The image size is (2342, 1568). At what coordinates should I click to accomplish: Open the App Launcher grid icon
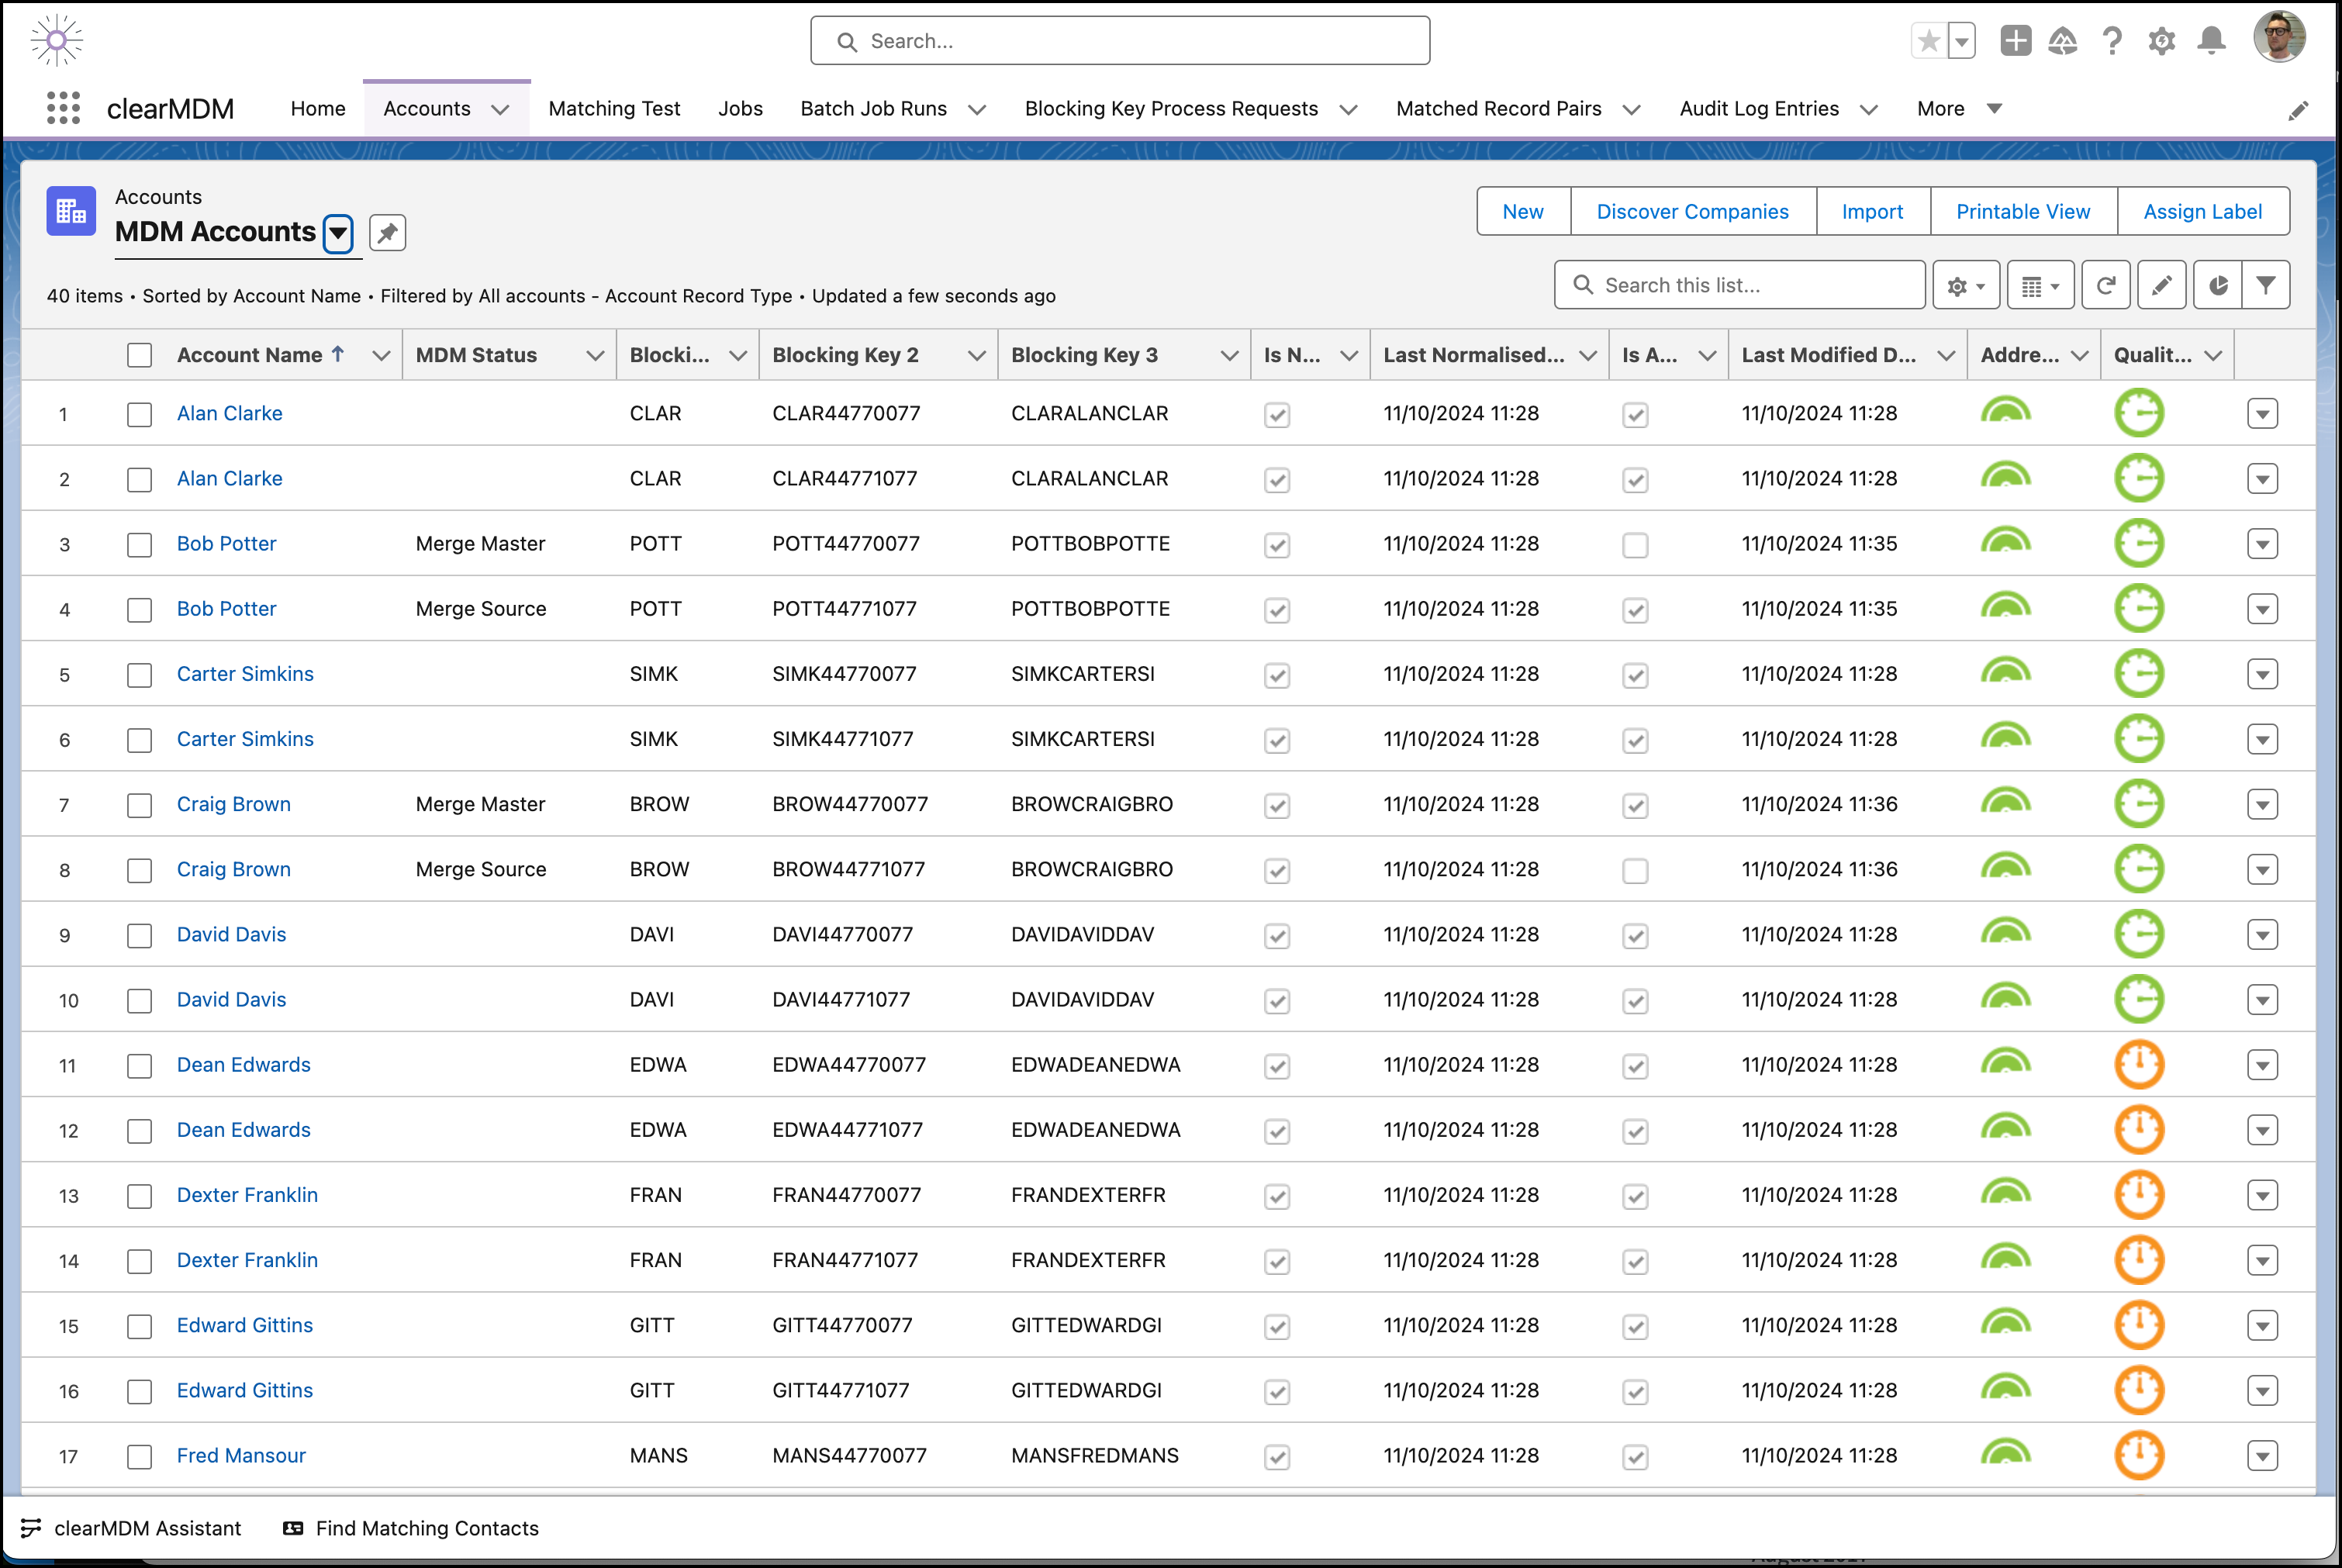pos(62,107)
